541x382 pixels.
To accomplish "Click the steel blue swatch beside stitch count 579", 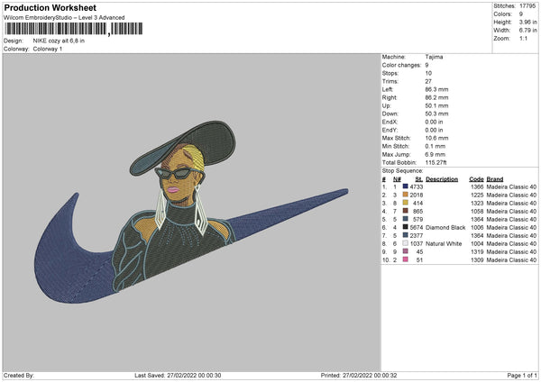I will tap(406, 219).
